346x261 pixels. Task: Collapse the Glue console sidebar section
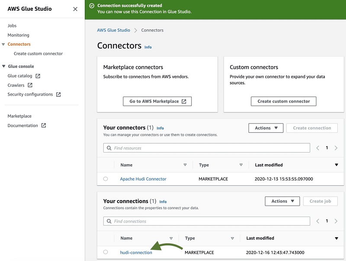click(x=3, y=66)
